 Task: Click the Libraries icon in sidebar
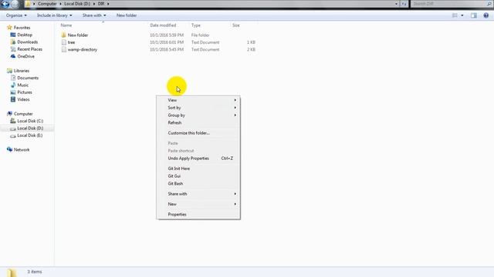(x=9, y=71)
